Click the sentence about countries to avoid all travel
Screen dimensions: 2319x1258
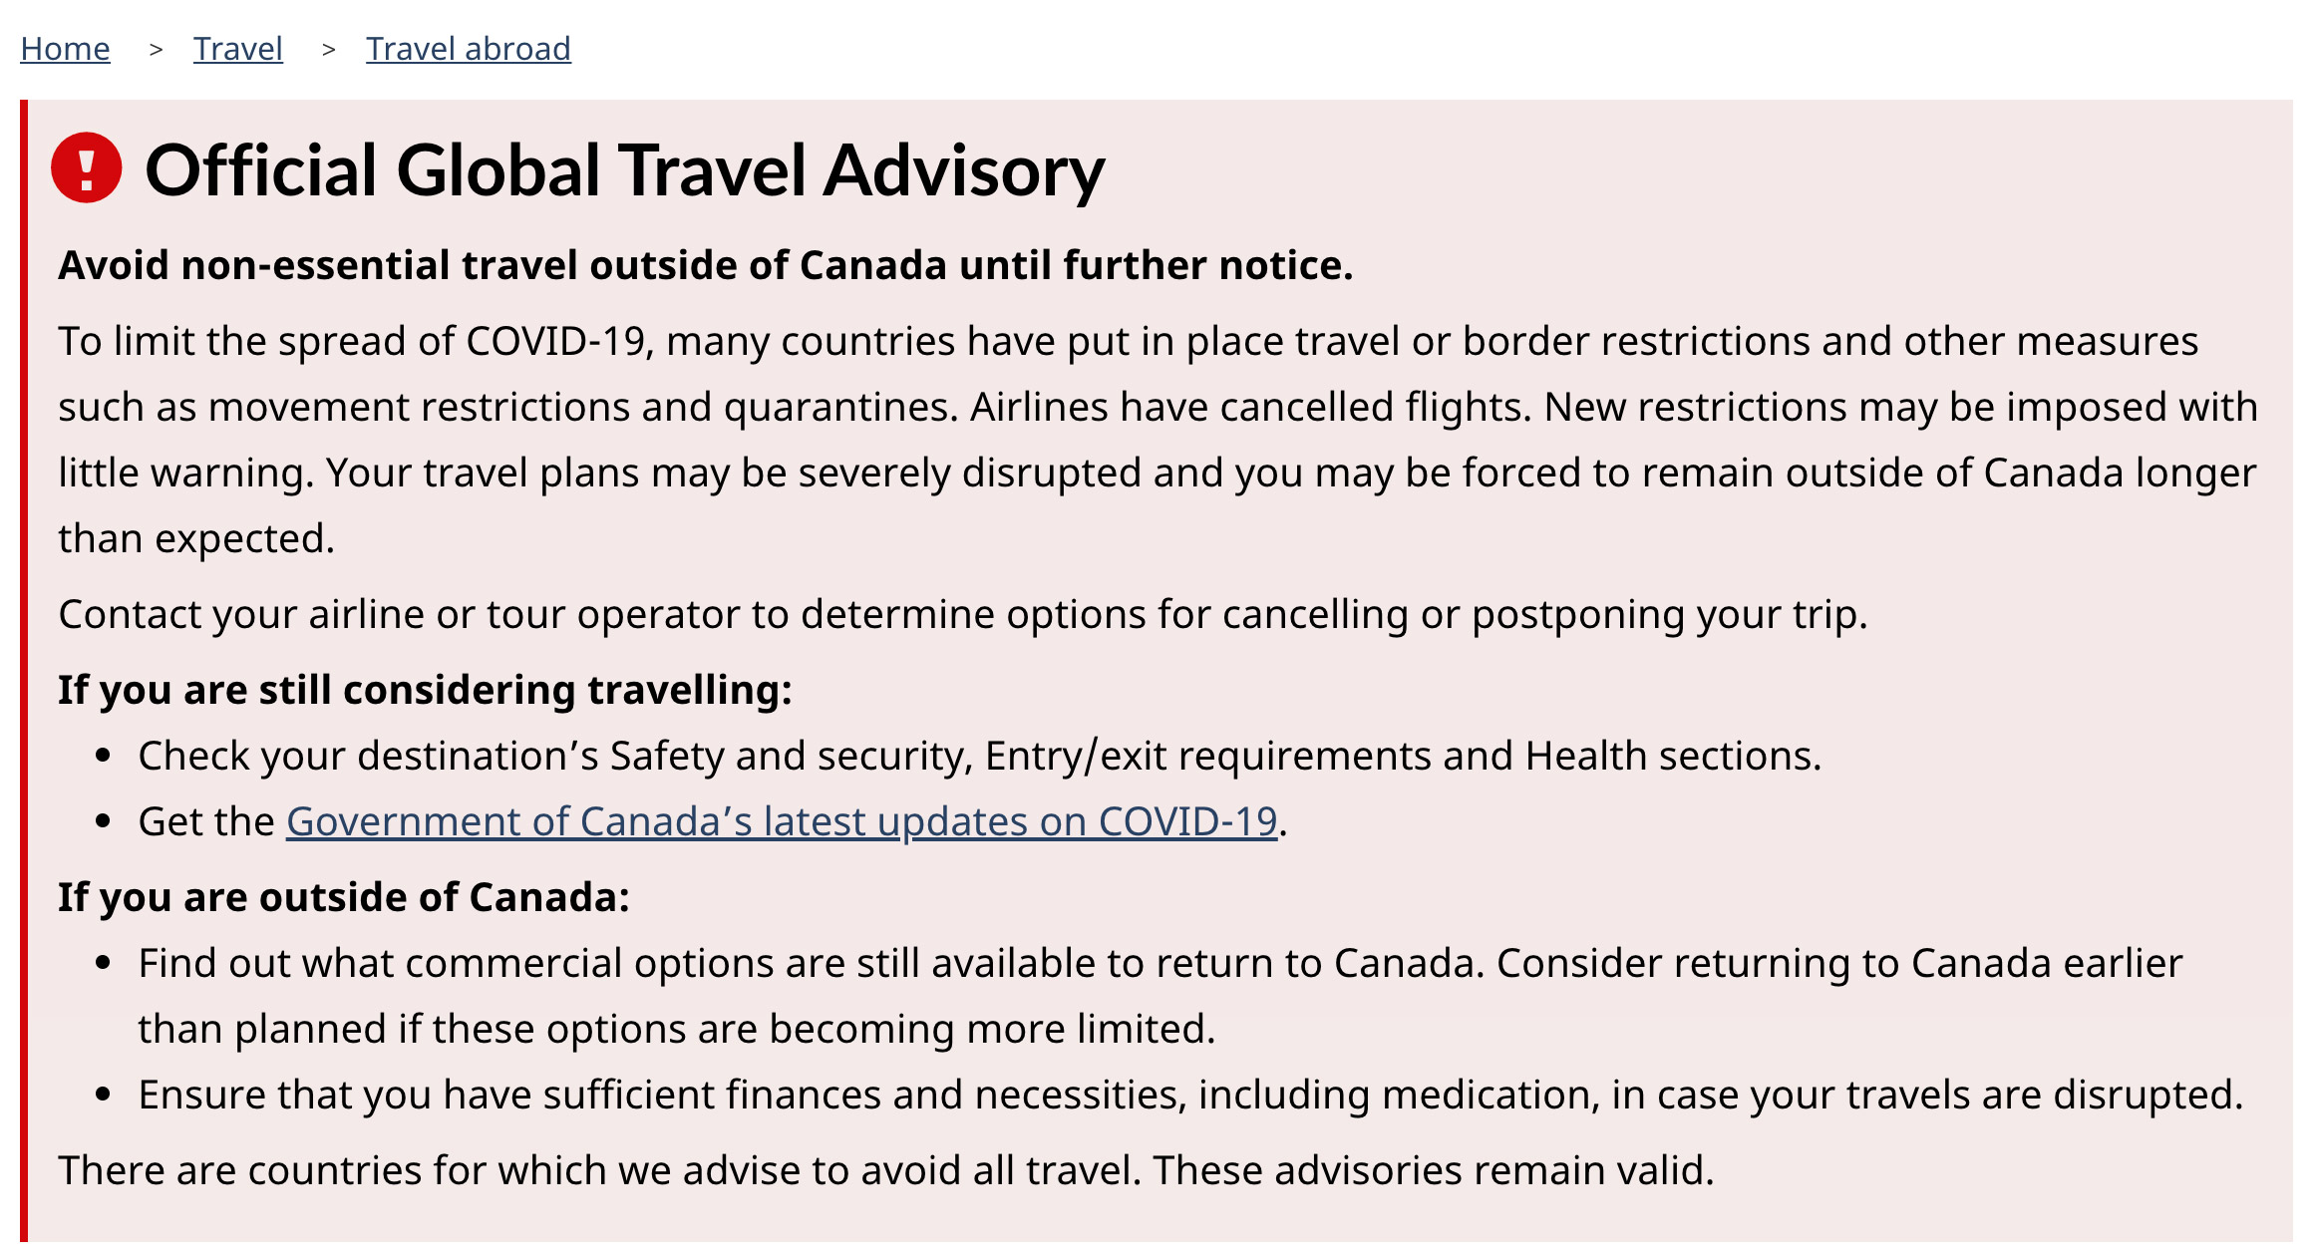point(886,1170)
